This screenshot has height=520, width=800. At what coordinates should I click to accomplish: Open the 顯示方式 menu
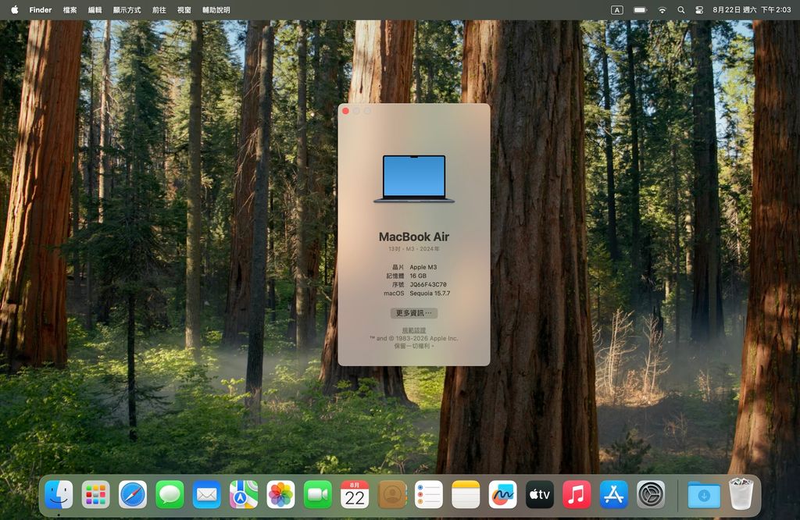[127, 9]
